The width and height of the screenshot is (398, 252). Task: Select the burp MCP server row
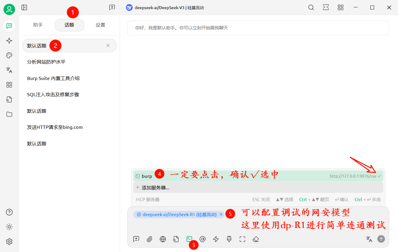258,176
